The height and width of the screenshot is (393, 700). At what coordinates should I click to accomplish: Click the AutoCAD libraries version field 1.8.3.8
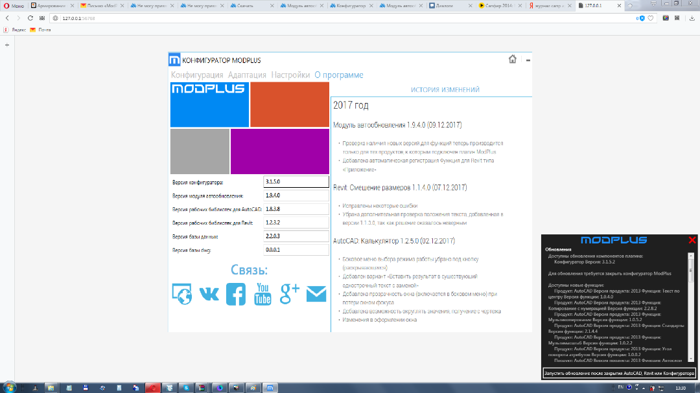pyautogui.click(x=296, y=208)
